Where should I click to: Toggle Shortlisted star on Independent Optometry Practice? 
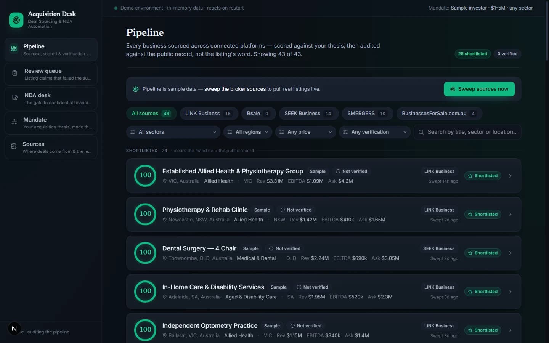483,330
